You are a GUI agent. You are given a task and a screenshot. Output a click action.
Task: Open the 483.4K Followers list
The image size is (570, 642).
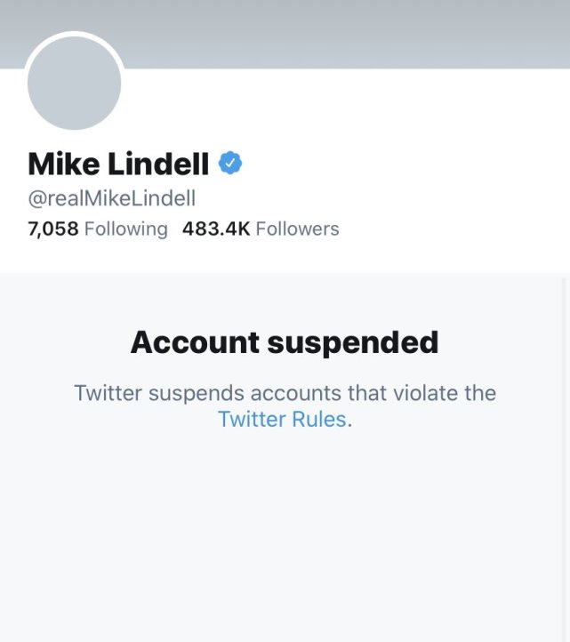click(x=261, y=229)
